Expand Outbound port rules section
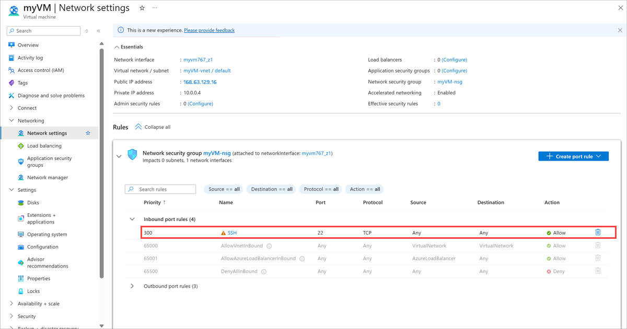The image size is (627, 329). 132,286
